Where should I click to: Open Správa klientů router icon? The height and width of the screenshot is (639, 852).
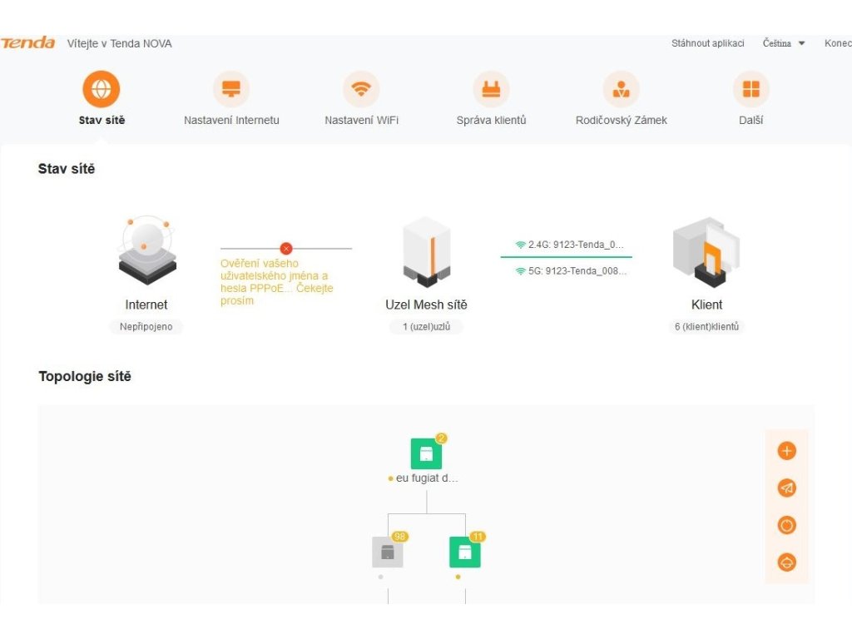(x=491, y=89)
